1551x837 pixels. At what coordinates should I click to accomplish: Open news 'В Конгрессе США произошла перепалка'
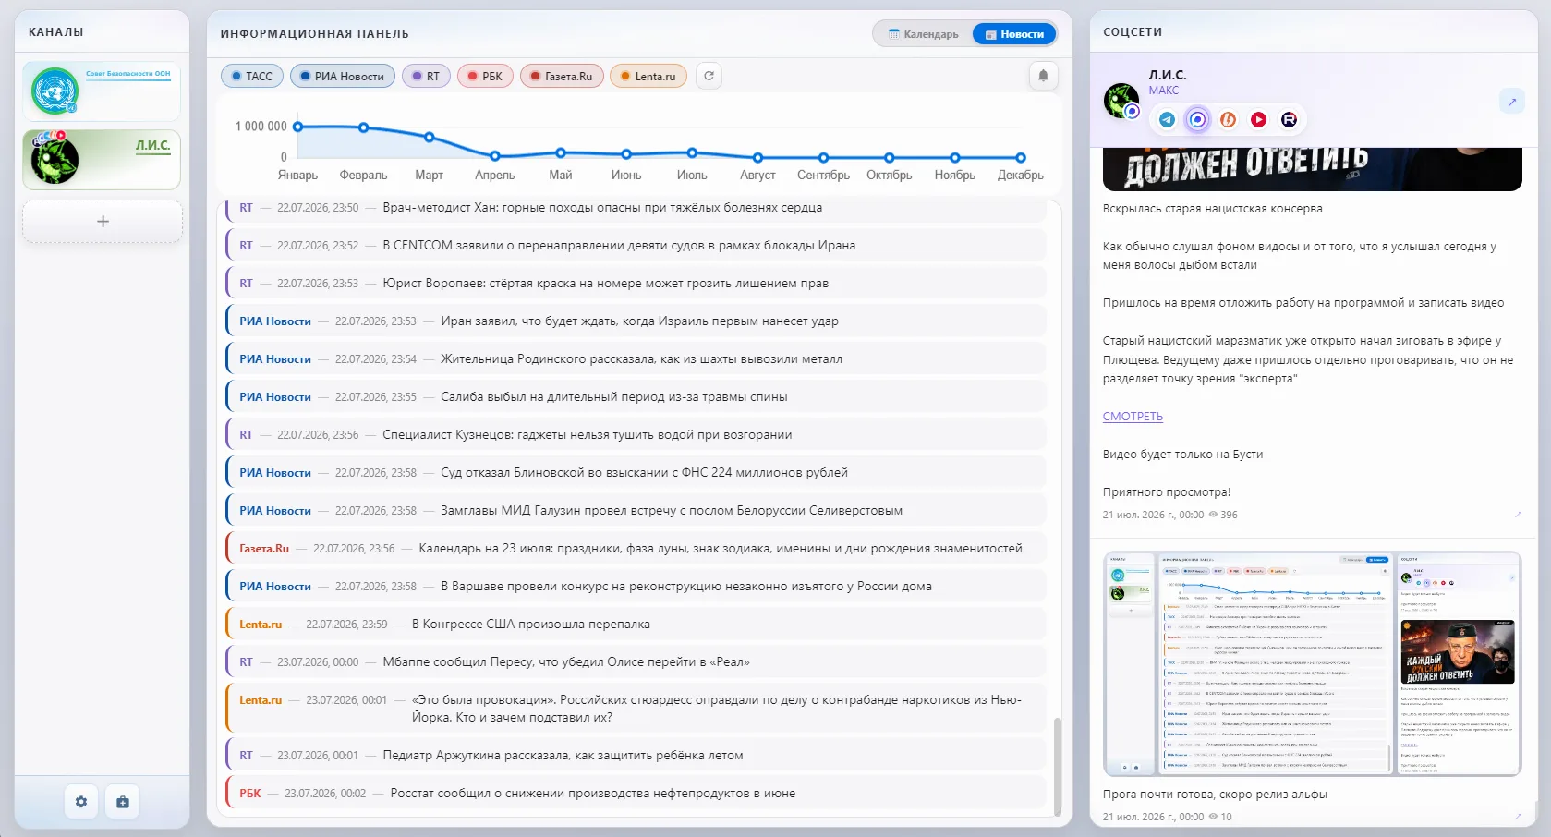pos(636,625)
